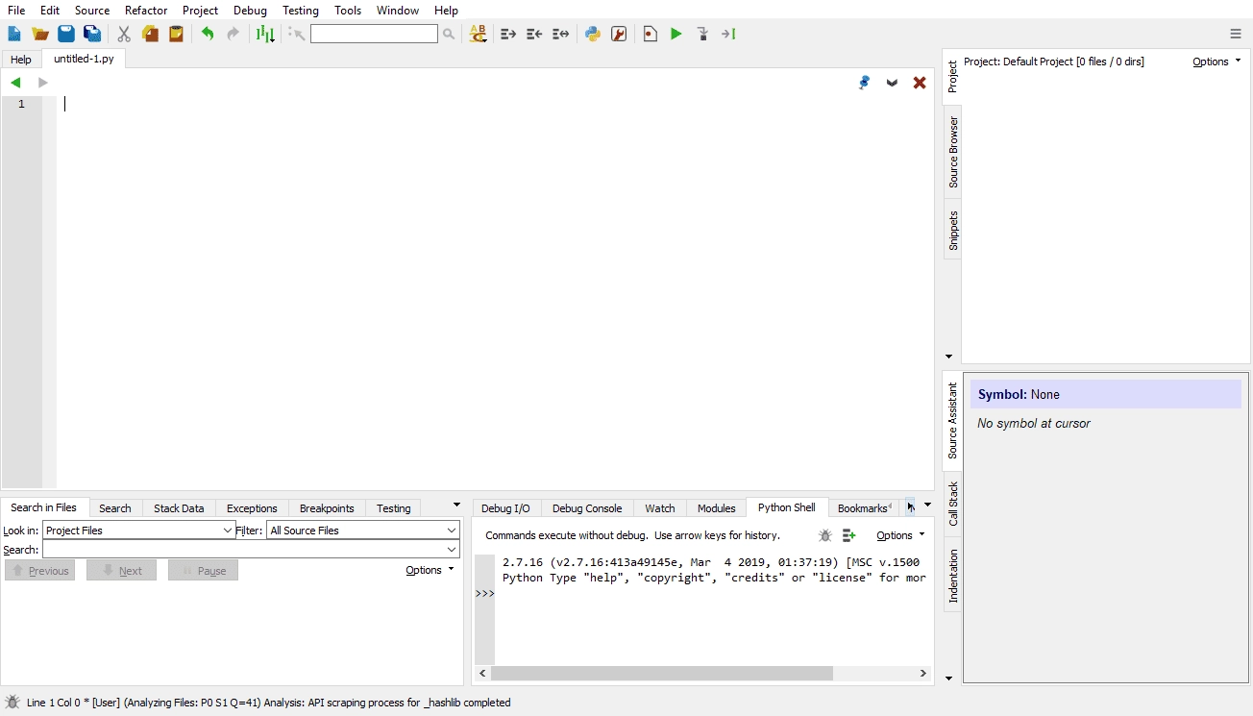
Task: Open the AB search-and-replace toolbar icon
Action: point(478,34)
